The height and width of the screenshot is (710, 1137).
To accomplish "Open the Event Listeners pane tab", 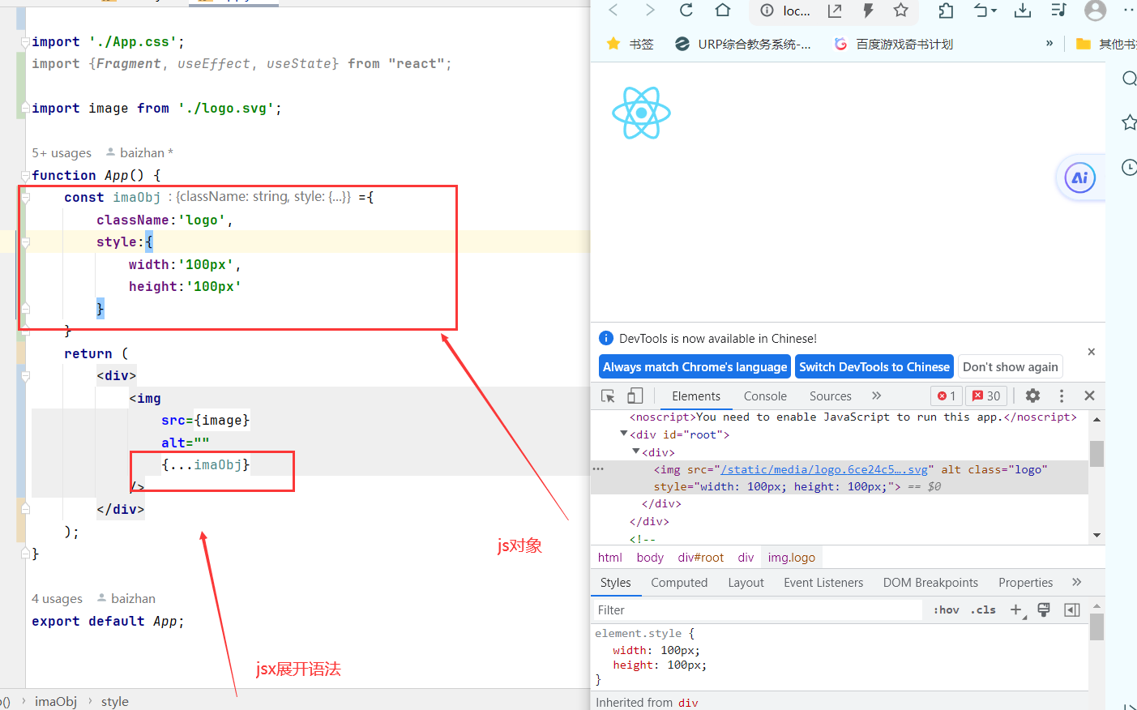I will pyautogui.click(x=823, y=583).
